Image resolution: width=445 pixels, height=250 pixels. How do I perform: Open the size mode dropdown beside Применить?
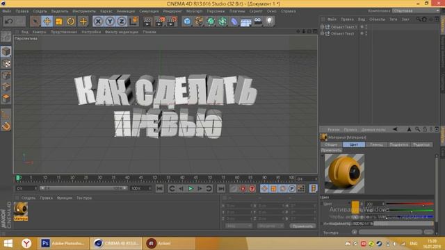pyautogui.click(x=270, y=226)
